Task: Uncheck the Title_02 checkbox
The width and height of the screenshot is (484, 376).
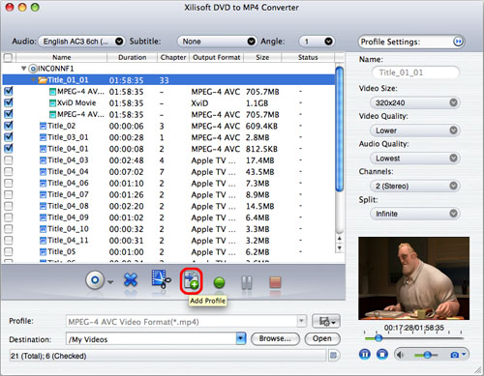Action: [x=9, y=126]
